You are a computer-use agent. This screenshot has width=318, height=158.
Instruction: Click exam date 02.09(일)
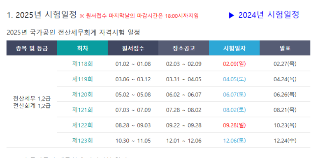234,64
